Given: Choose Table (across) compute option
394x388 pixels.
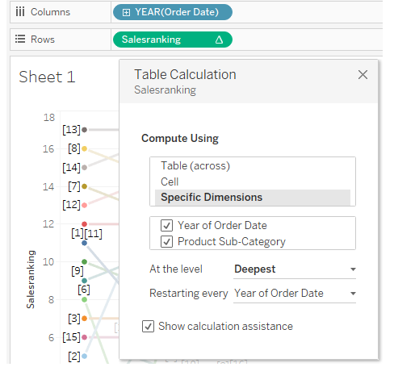Looking at the screenshot, I should (195, 165).
